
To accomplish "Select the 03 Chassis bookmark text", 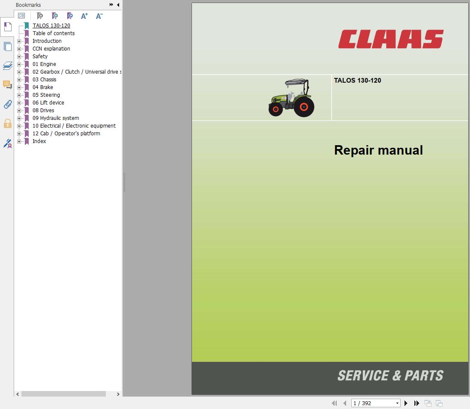I will point(45,80).
